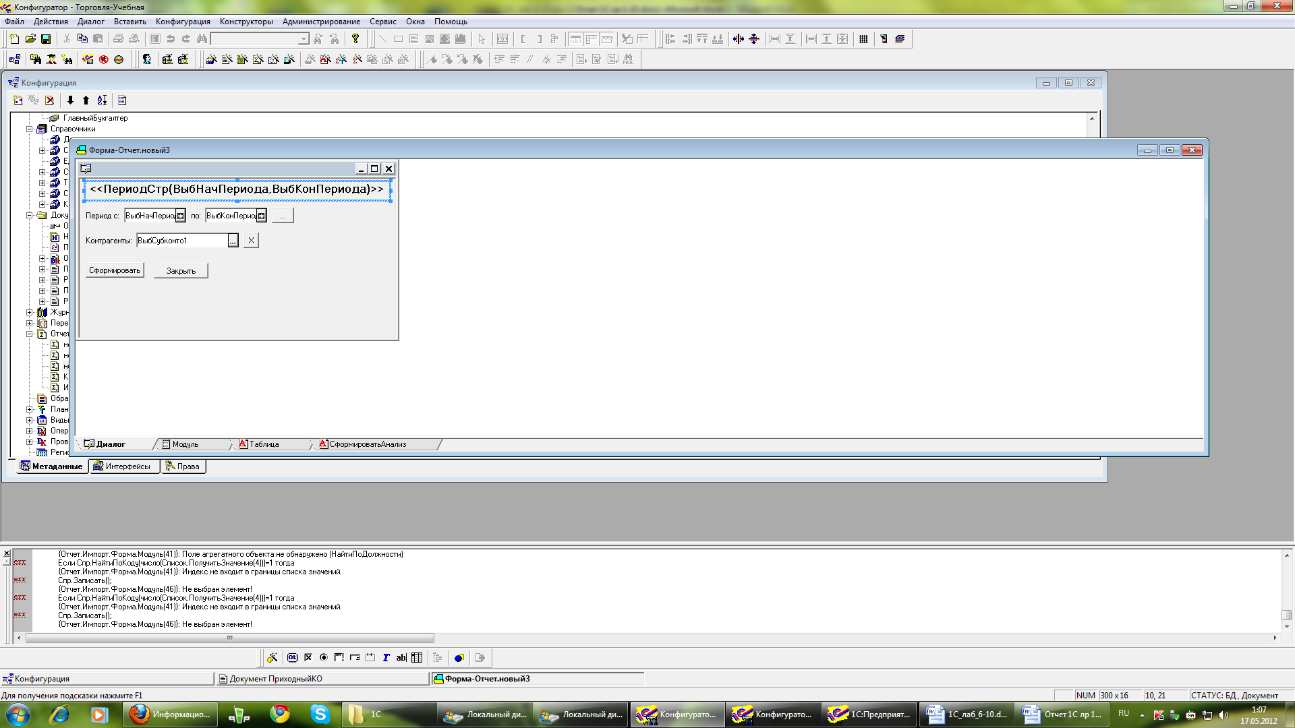This screenshot has height=728, width=1295.
Task: Insert a text label (T icon)
Action: [x=386, y=658]
